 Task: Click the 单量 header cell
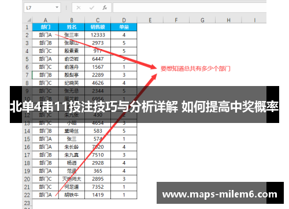coord(124,27)
